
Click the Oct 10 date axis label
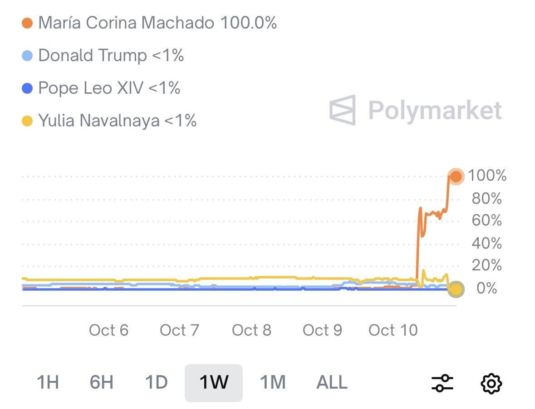tap(393, 331)
